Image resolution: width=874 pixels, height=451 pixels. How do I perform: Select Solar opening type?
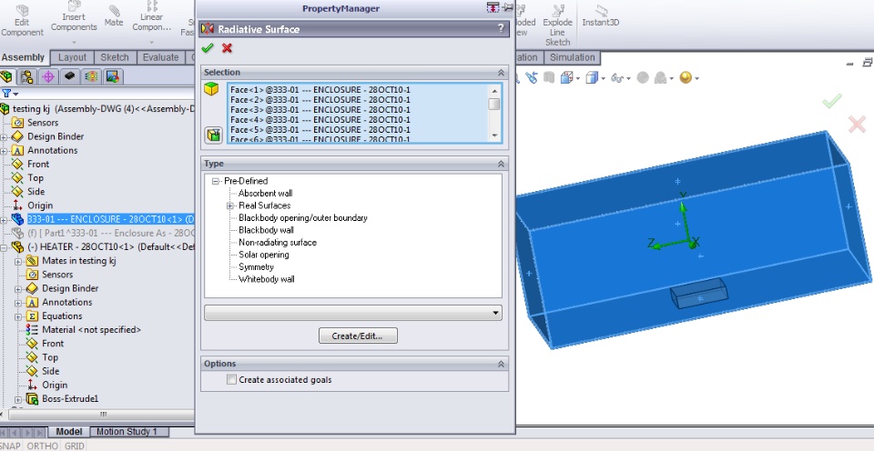point(264,255)
